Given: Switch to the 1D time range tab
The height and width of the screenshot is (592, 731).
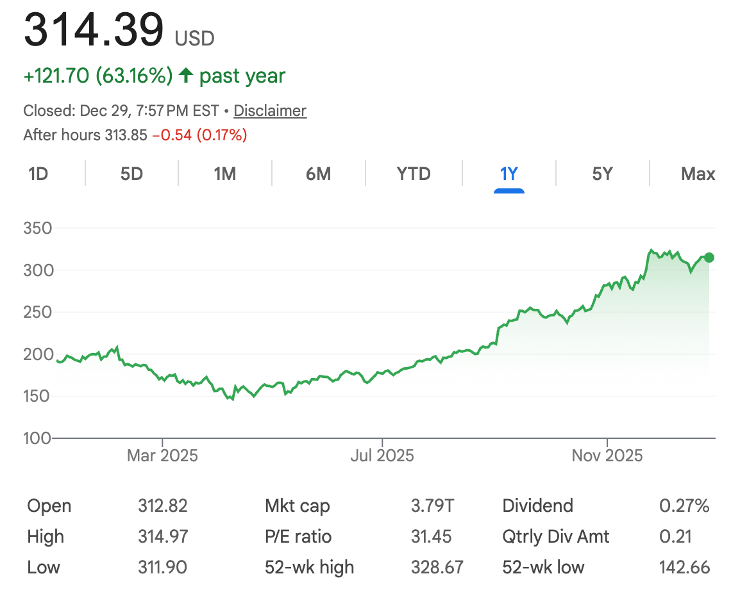Looking at the screenshot, I should point(38,174).
